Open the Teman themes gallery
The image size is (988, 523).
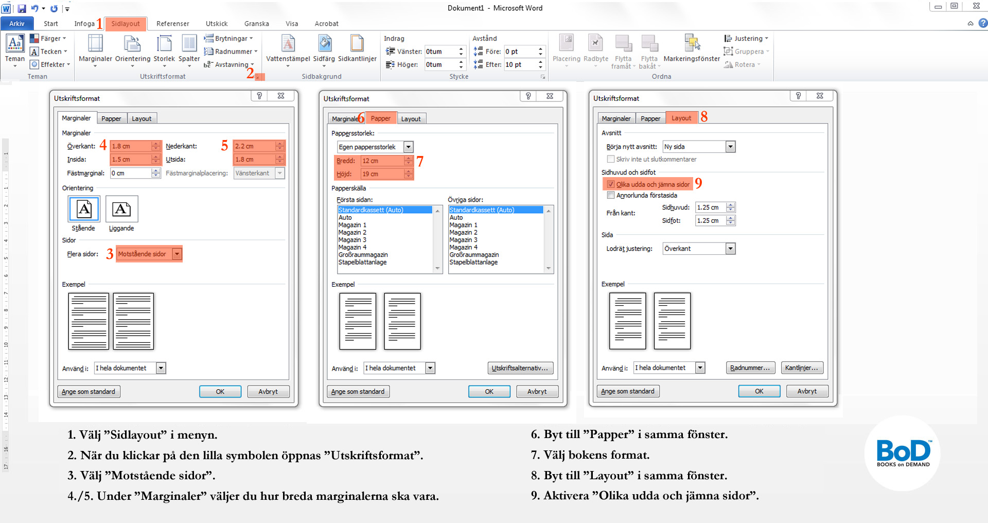tap(15, 50)
